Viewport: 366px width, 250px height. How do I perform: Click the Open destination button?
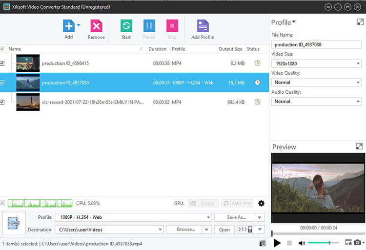pos(224,229)
